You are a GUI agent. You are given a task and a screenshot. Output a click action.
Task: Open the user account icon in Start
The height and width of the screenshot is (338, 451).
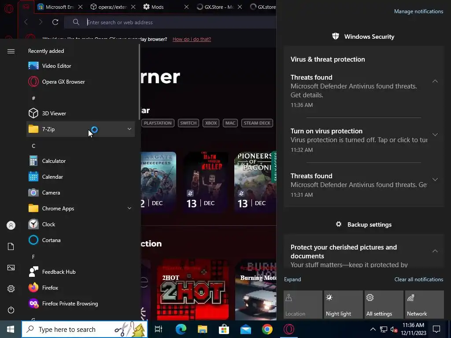click(x=11, y=225)
